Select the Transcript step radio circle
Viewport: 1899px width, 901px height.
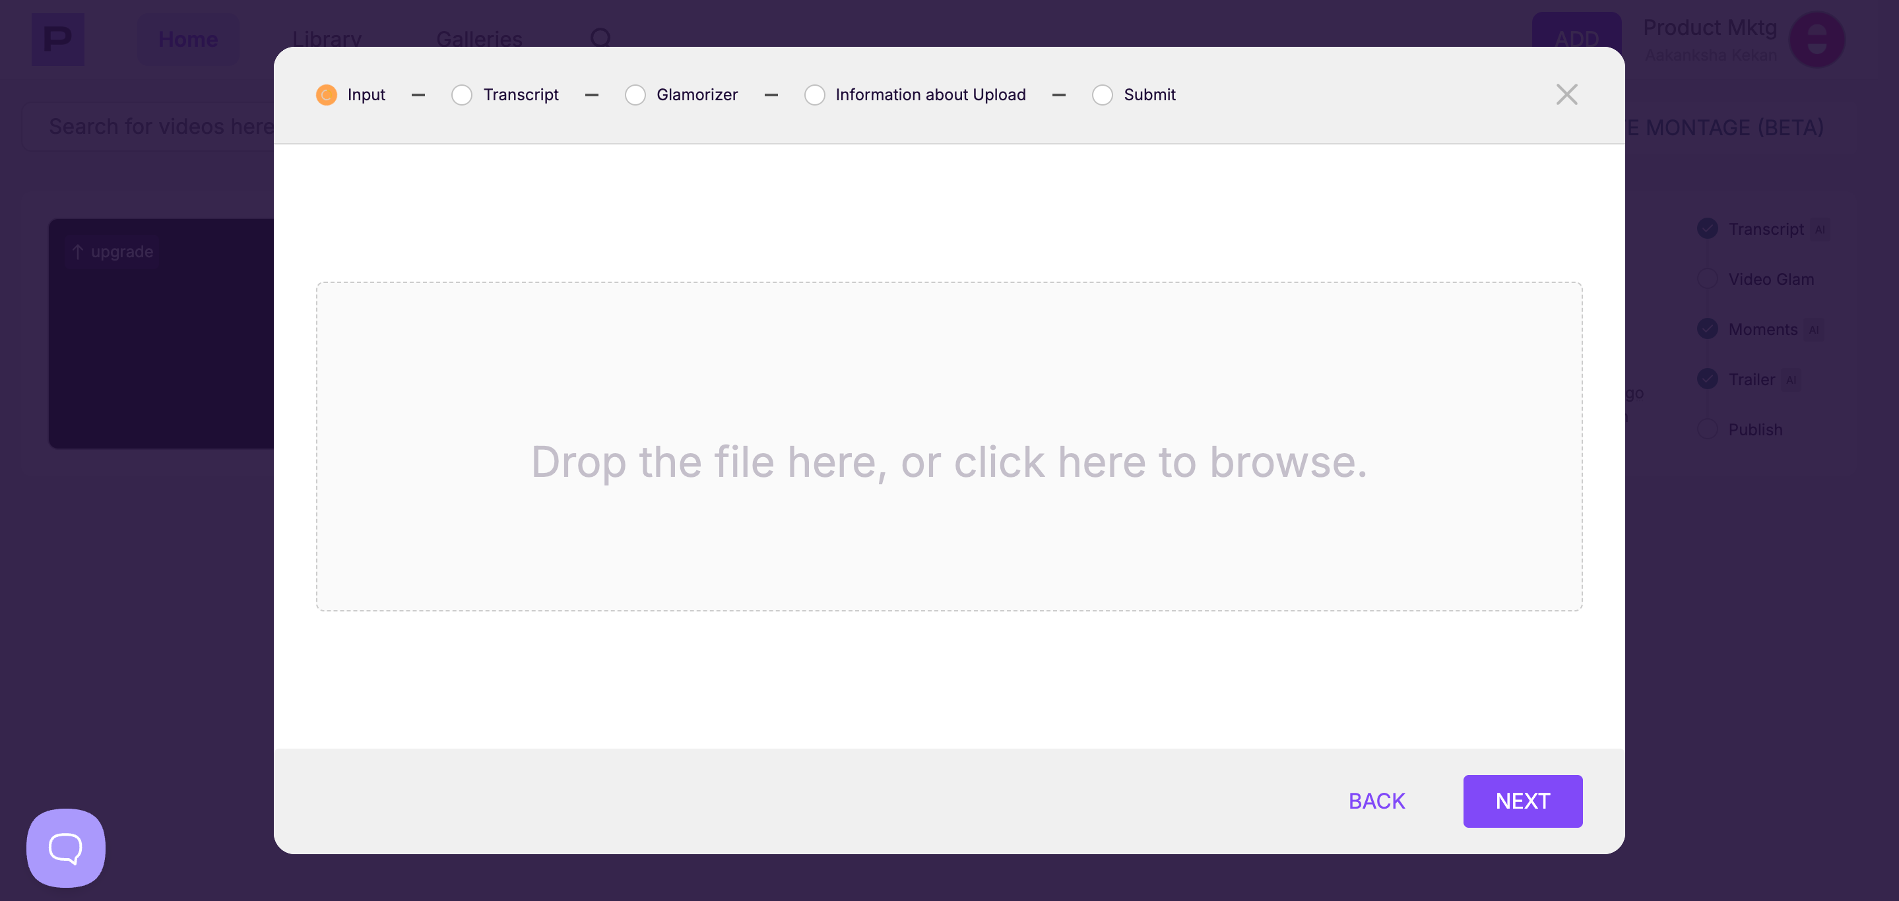point(461,95)
